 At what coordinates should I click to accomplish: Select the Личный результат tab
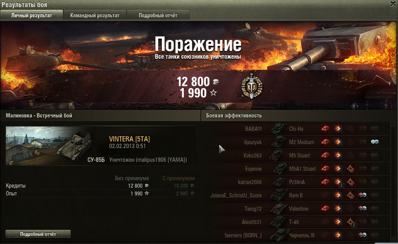coord(31,15)
